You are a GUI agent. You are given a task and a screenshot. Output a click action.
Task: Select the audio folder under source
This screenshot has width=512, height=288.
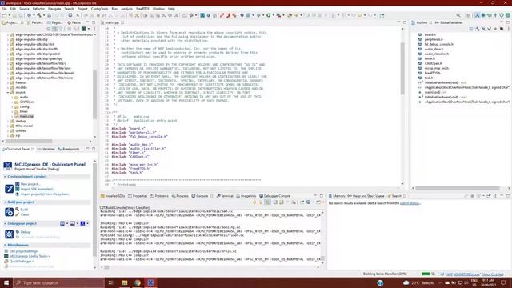coord(23,97)
